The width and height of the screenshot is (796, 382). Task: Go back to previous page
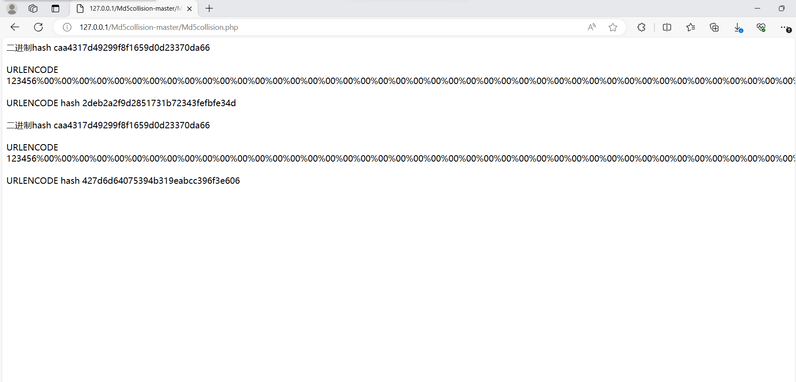point(15,27)
